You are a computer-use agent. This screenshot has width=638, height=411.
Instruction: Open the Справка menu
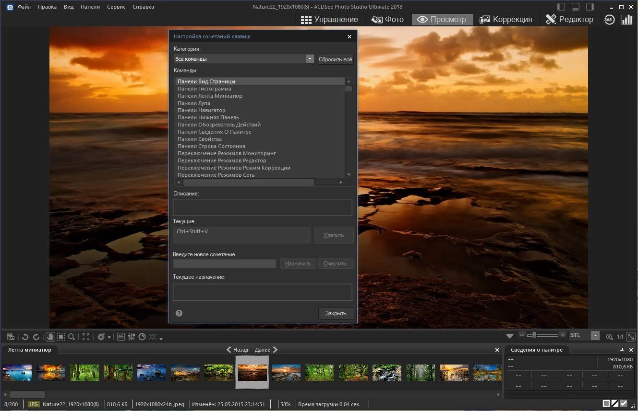pyautogui.click(x=143, y=7)
